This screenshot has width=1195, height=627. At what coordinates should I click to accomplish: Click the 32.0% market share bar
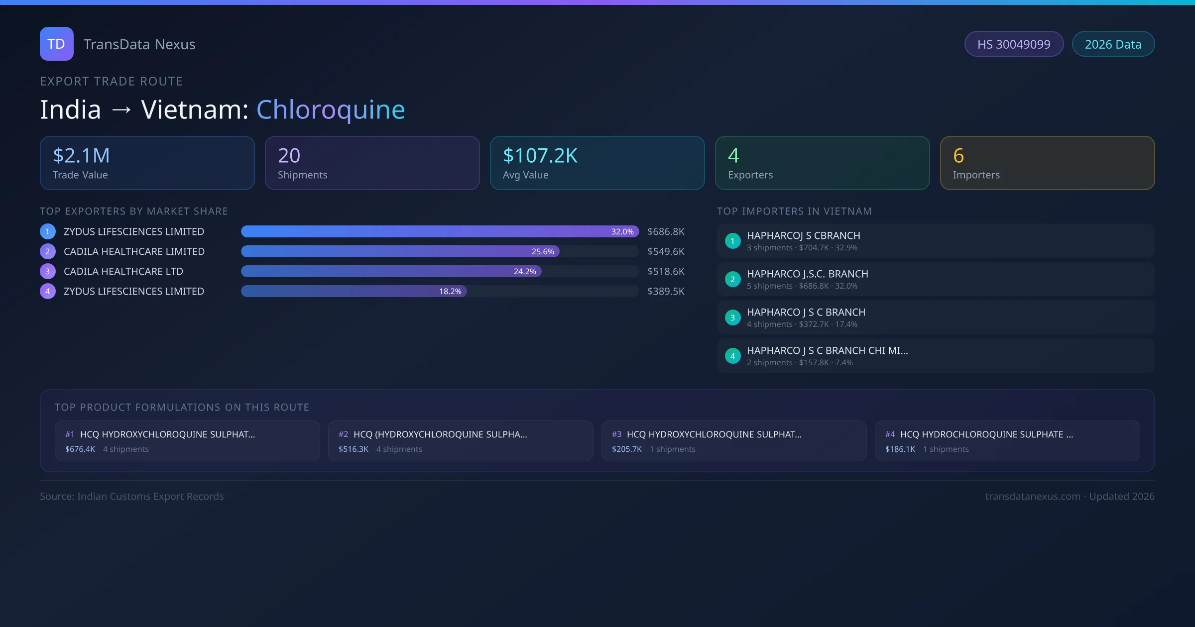(x=439, y=231)
